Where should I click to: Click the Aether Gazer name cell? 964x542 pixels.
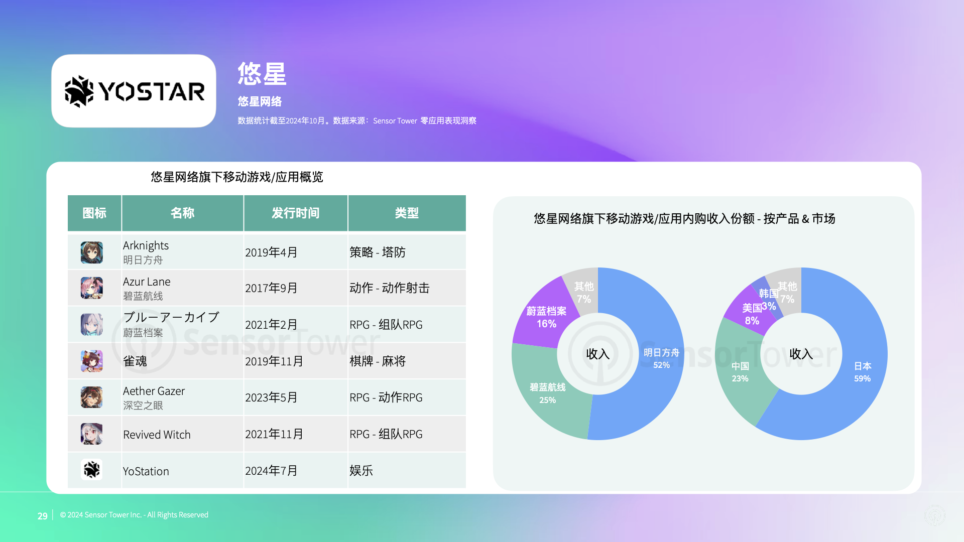(182, 397)
